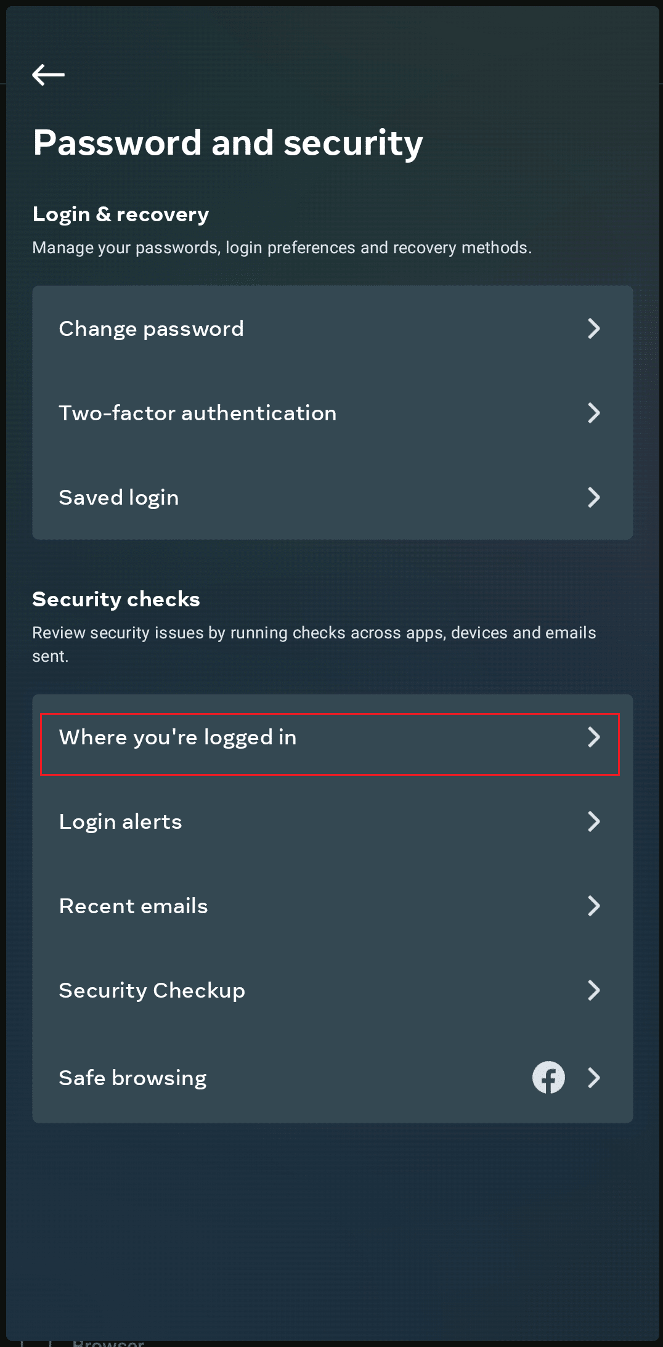The width and height of the screenshot is (663, 1347).
Task: Open Change password
Action: (333, 328)
